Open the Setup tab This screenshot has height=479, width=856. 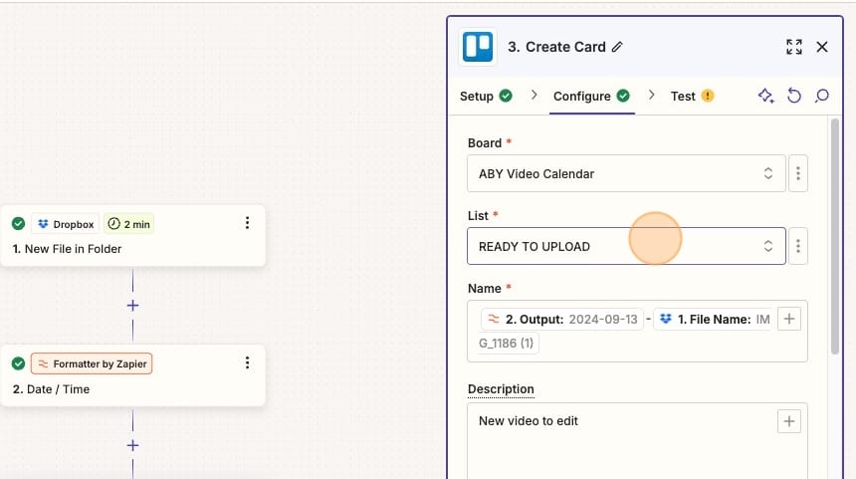coord(486,97)
